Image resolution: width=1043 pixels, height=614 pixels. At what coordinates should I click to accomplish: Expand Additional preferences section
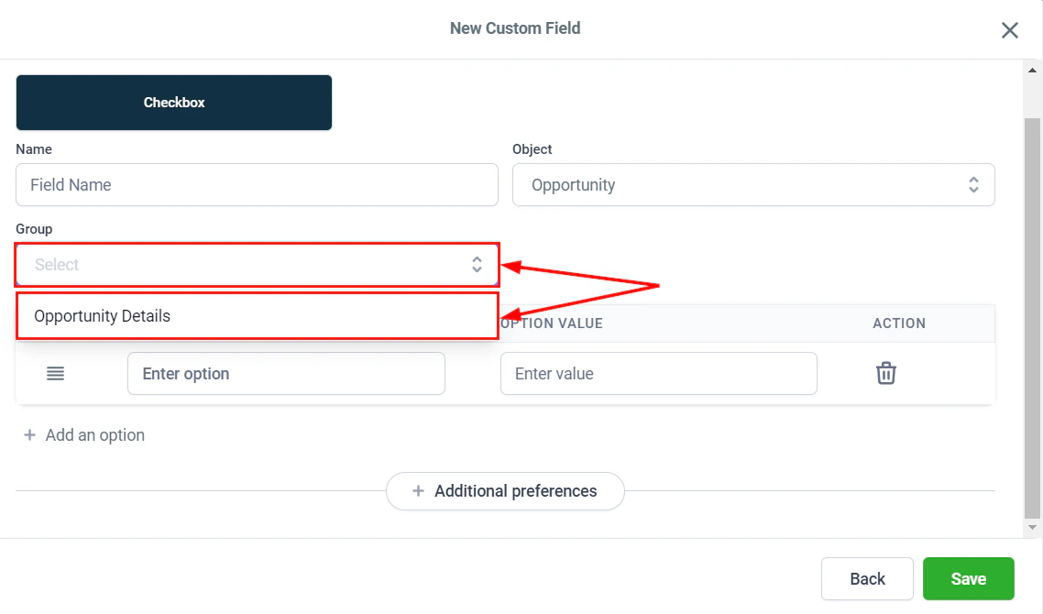click(x=505, y=491)
